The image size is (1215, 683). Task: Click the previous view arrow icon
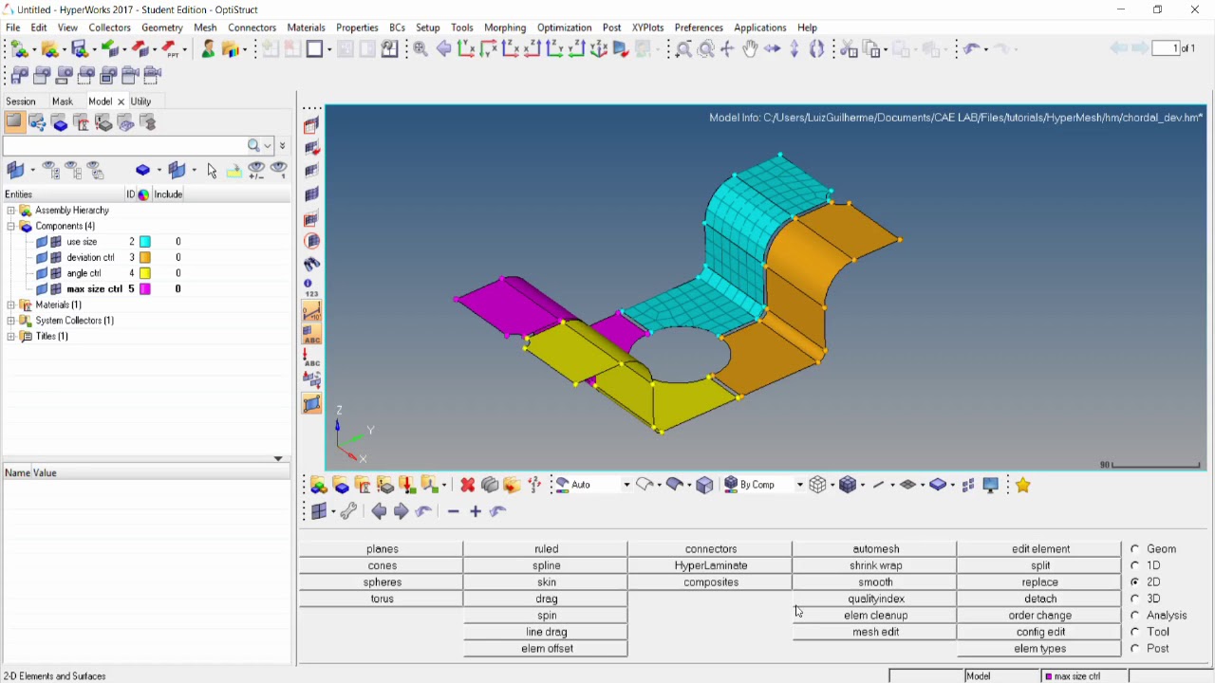[443, 49]
